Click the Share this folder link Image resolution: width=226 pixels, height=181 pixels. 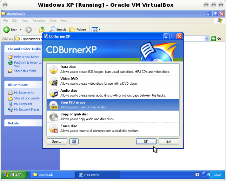(25, 71)
